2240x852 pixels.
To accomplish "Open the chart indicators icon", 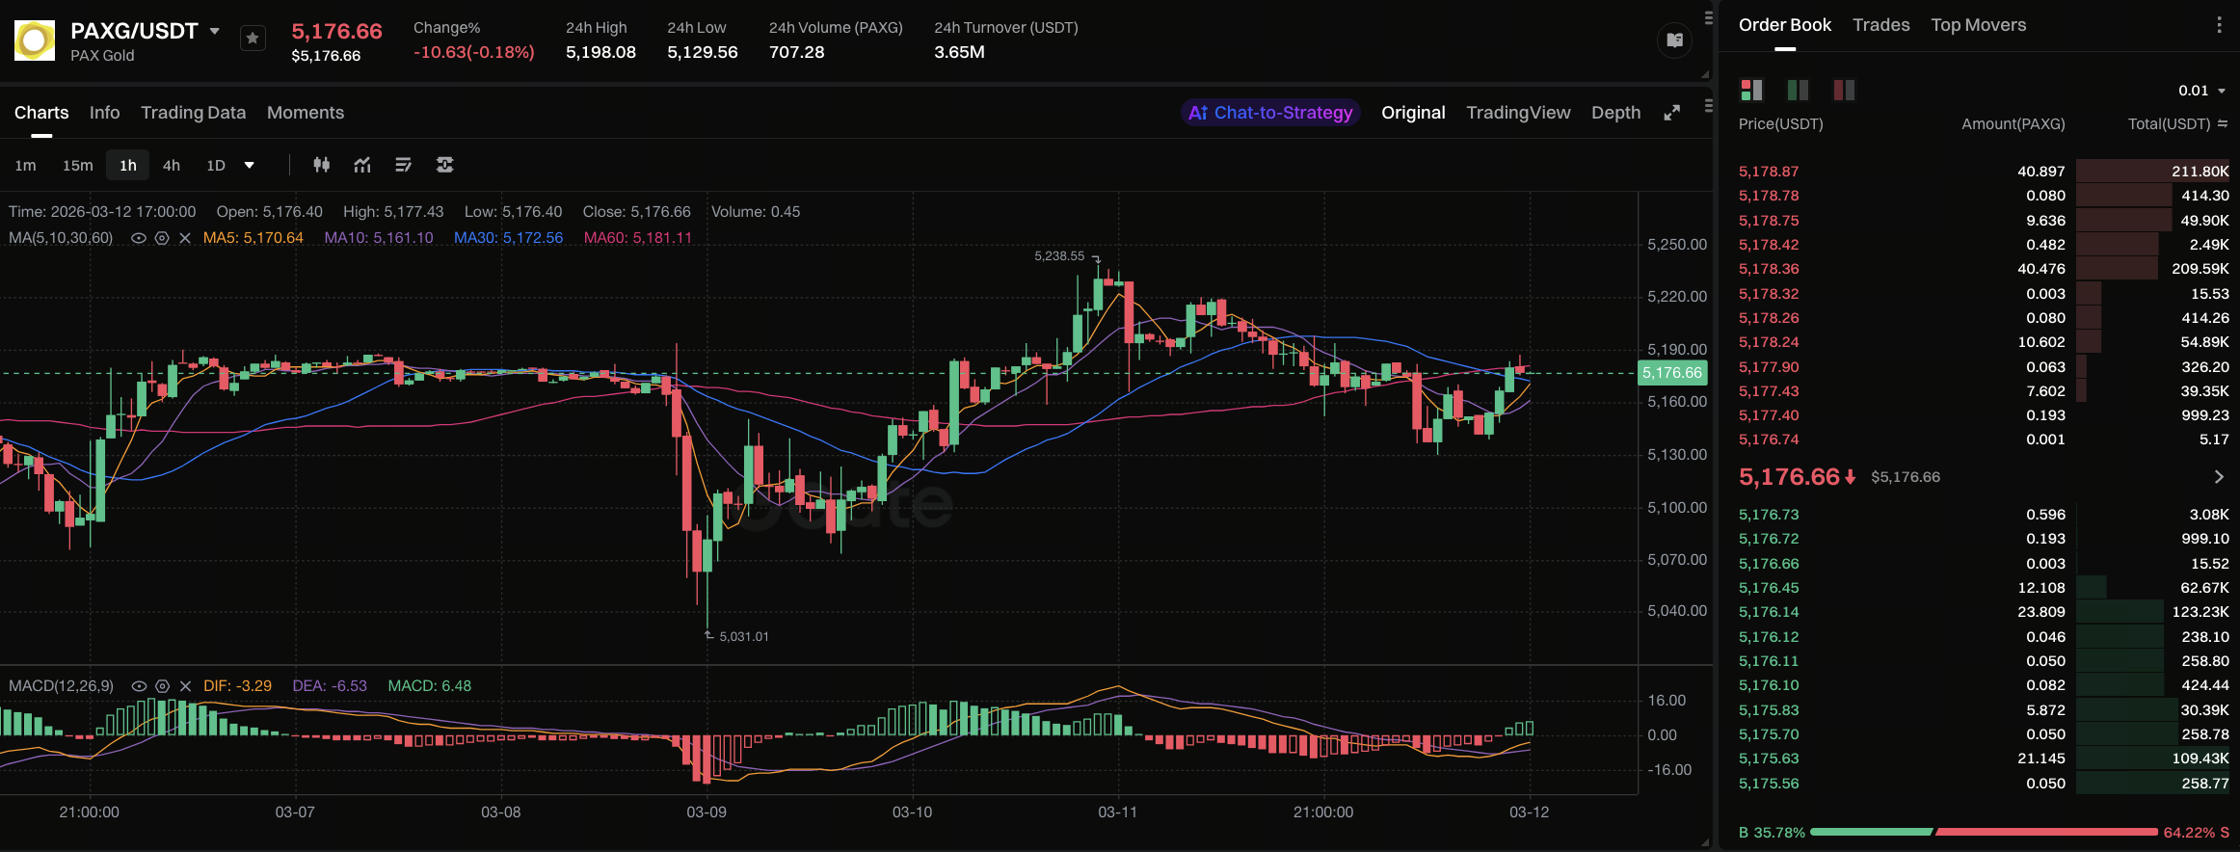I will (x=362, y=165).
